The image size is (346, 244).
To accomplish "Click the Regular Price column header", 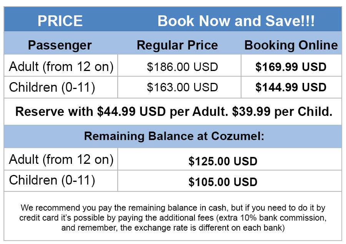I will pyautogui.click(x=177, y=45).
